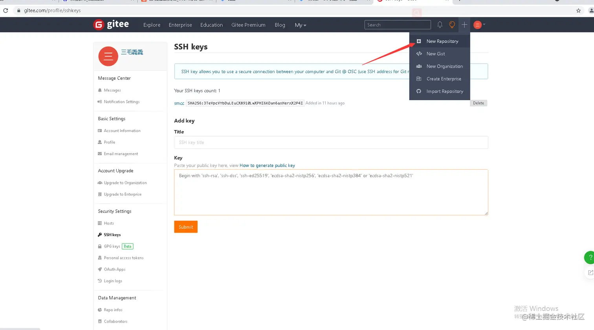Click the SSH key Title input field
Screen dimensions: 594x330
331,142
